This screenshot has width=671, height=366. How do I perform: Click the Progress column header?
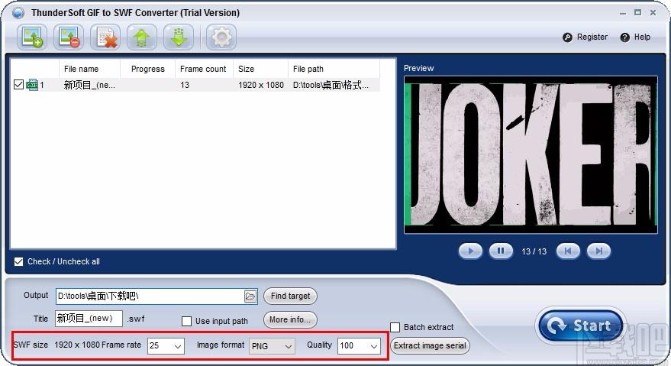[x=147, y=69]
